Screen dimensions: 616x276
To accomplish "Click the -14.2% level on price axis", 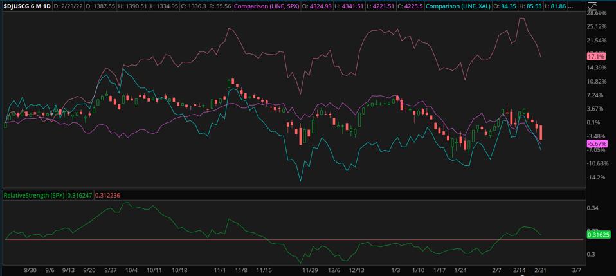I will pos(596,178).
